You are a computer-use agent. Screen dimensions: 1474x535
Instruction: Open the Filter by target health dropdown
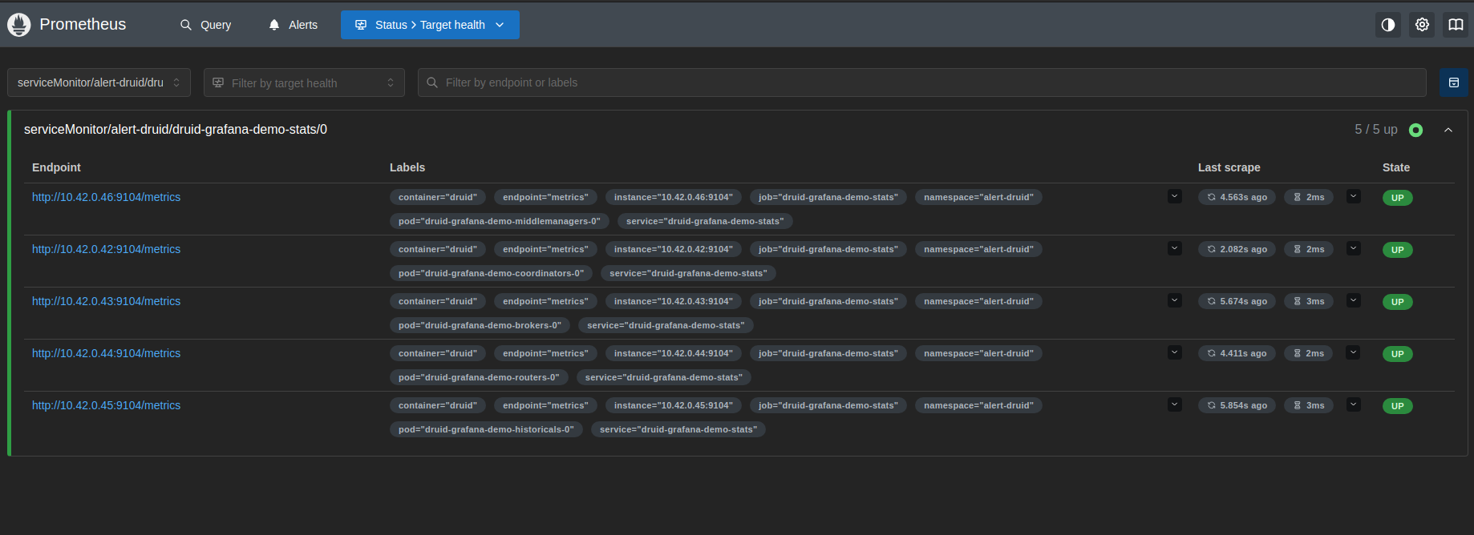coord(304,82)
